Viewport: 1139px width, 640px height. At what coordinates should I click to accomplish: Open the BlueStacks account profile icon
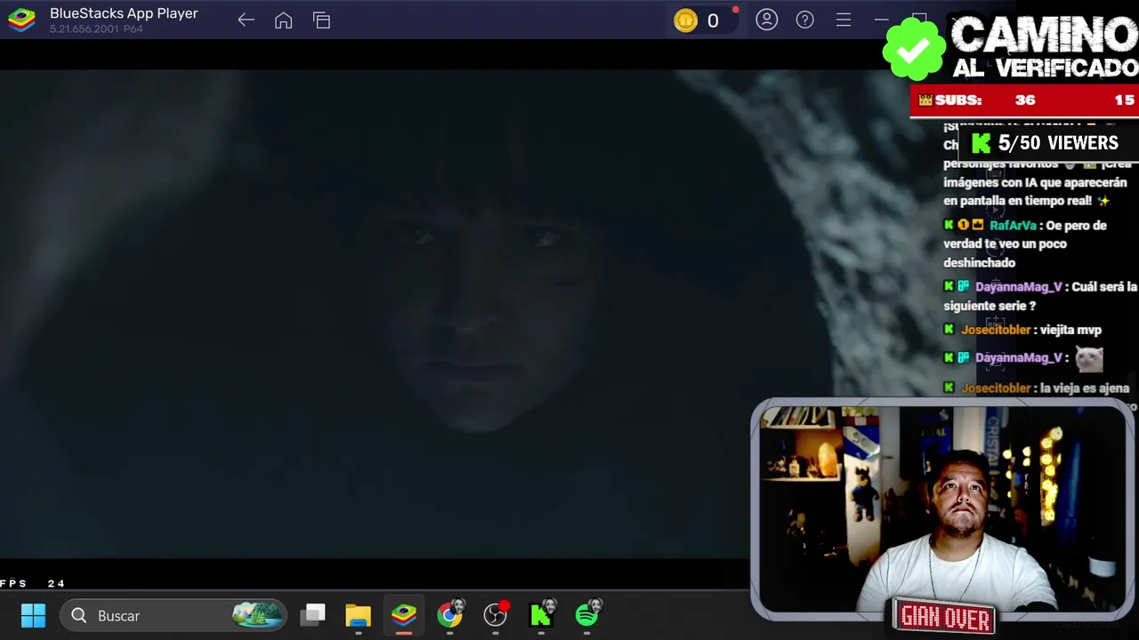(767, 20)
